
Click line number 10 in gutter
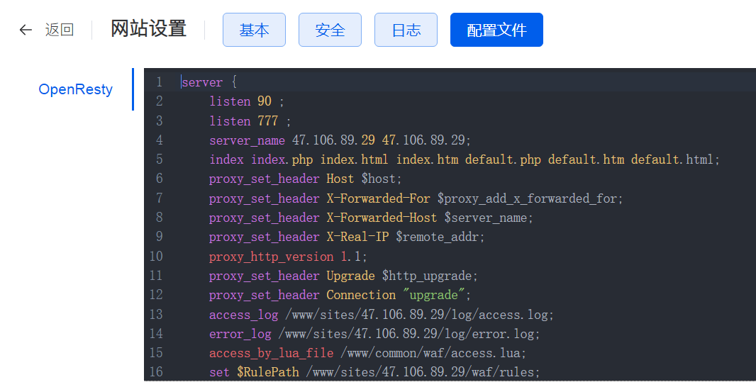156,257
